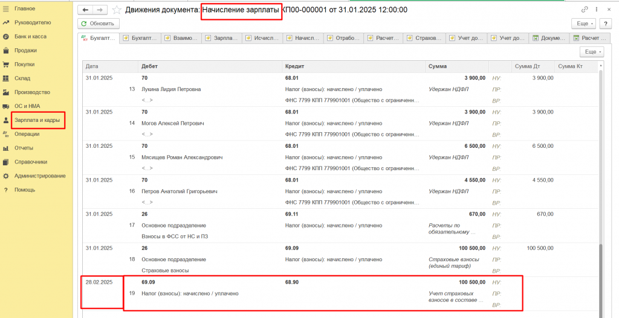
Task: Switch to the Страхов... register tab
Action: [426, 38]
